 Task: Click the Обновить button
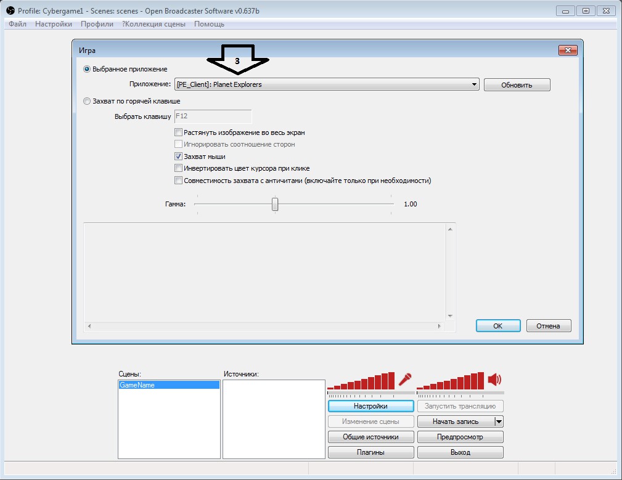tap(517, 85)
